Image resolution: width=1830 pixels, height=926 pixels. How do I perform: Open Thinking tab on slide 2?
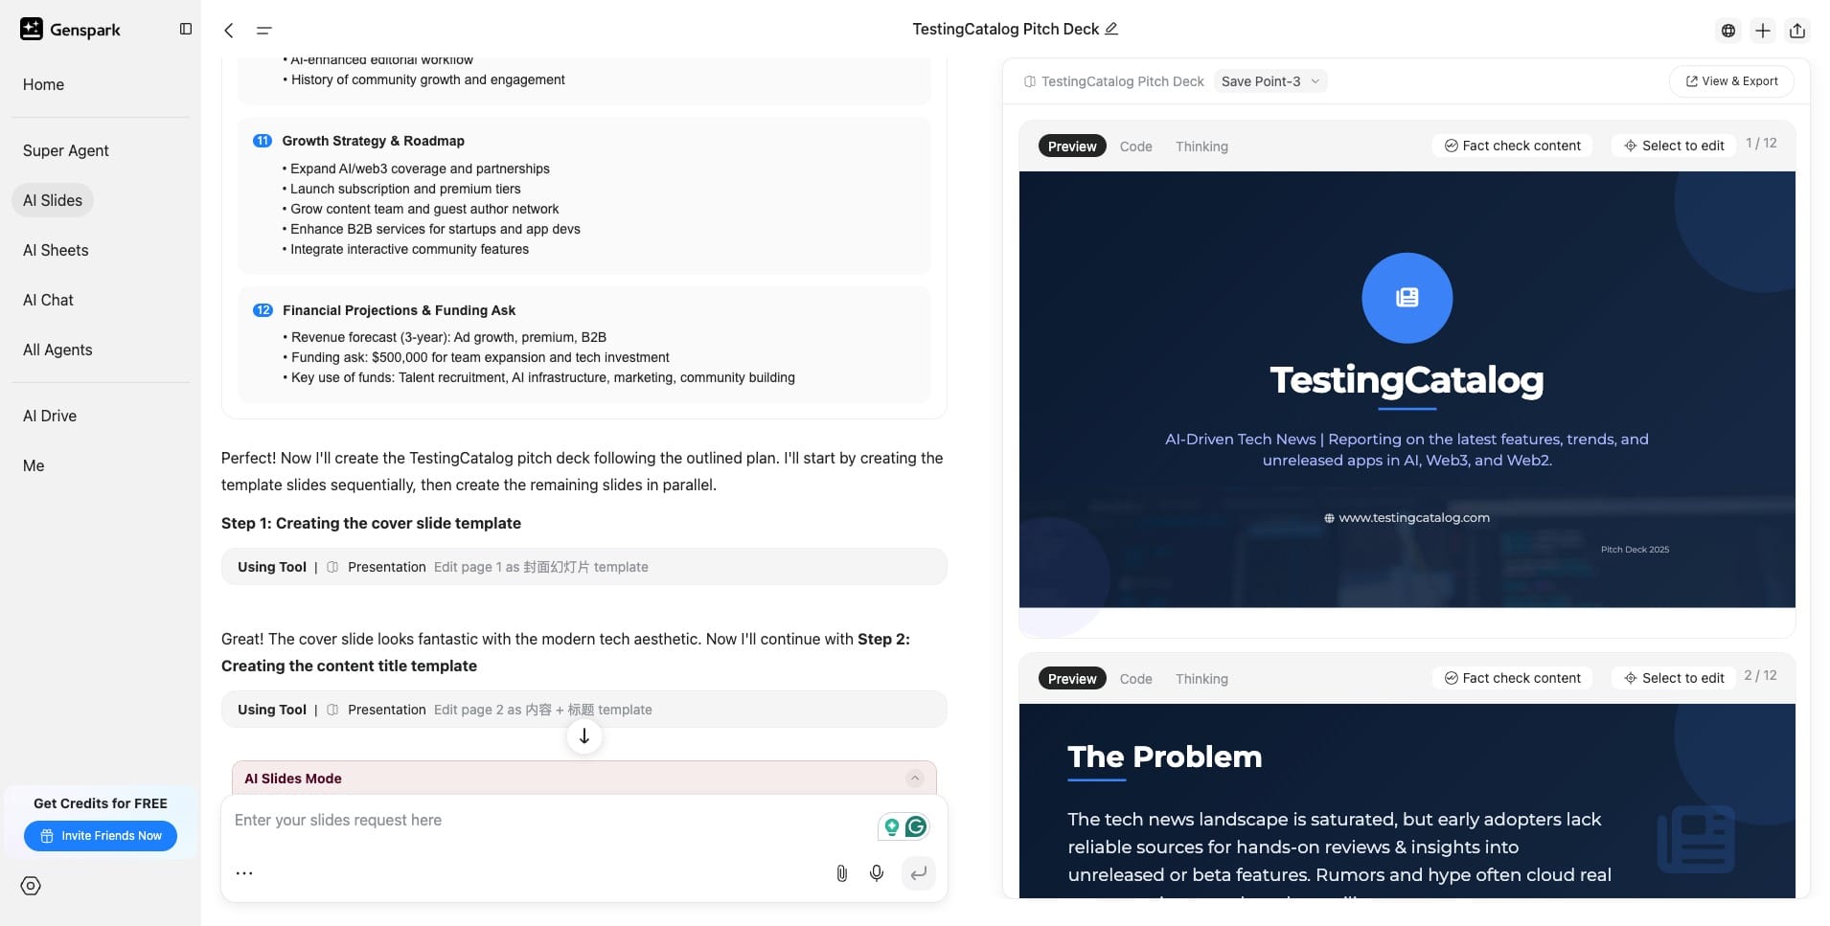pos(1201,679)
